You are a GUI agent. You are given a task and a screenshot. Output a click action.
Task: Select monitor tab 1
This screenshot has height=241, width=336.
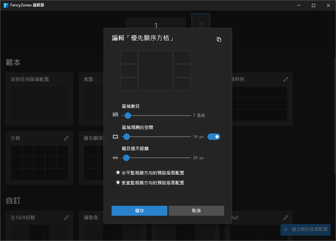pos(156,24)
